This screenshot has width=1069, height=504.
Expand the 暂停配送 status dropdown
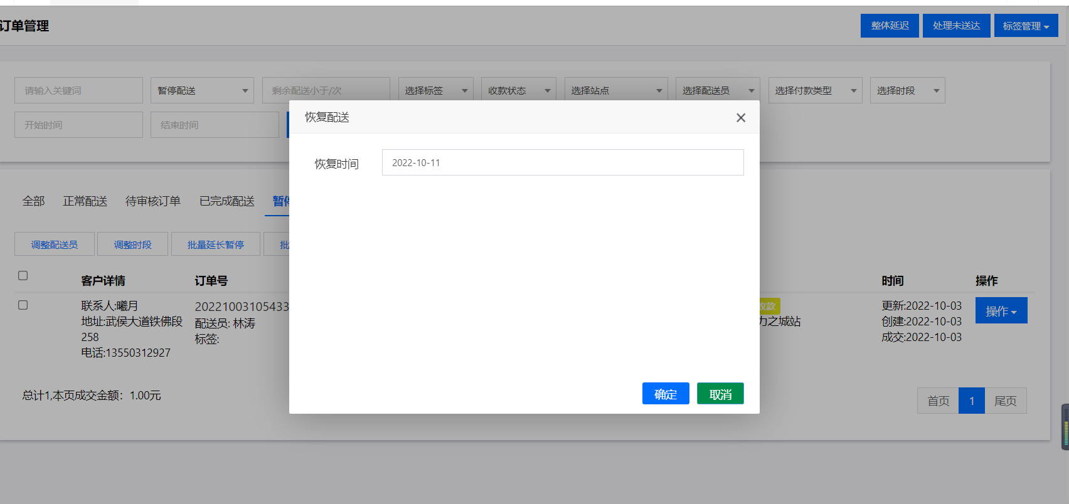point(202,91)
